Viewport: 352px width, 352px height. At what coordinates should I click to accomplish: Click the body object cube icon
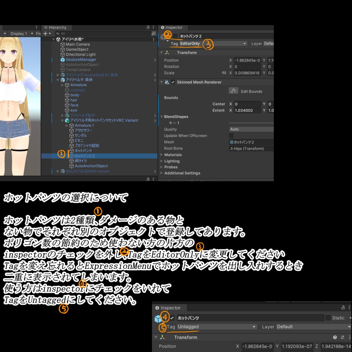[67, 95]
